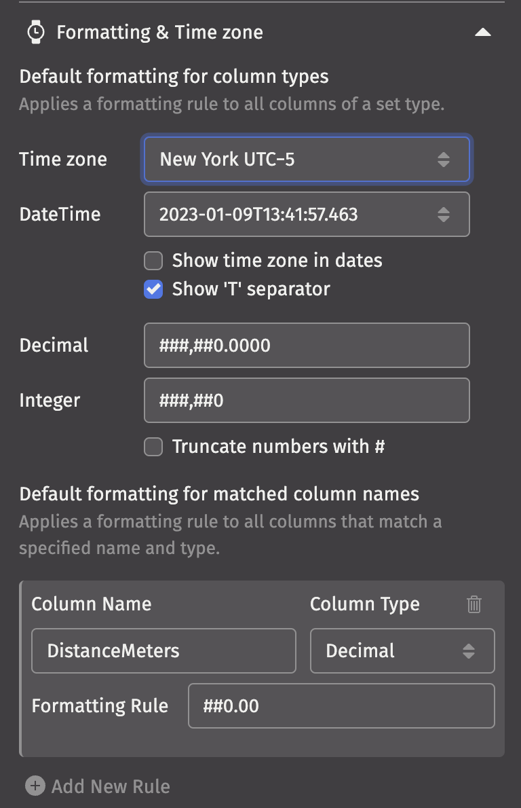Viewport: 521px width, 808px height.
Task: Click the stepper arrows on the DateTime selector
Action: pos(444,214)
